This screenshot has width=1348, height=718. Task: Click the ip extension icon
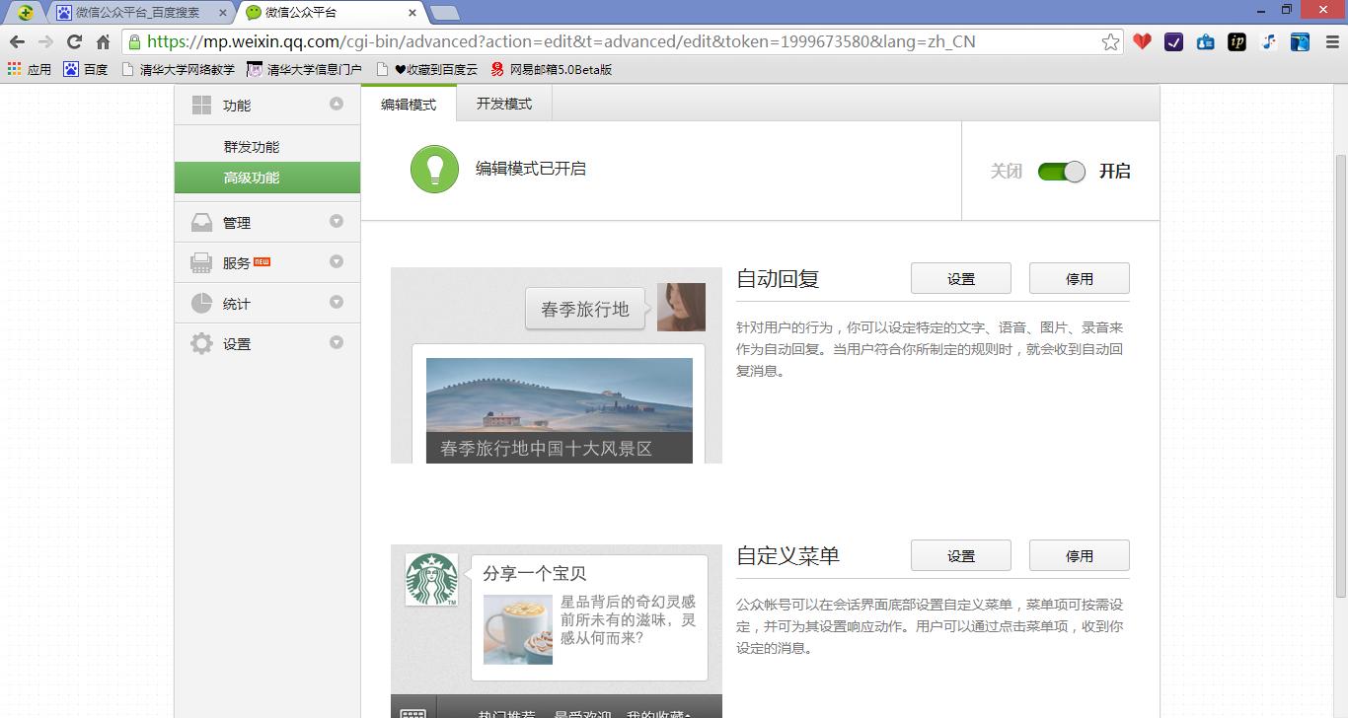point(1236,41)
